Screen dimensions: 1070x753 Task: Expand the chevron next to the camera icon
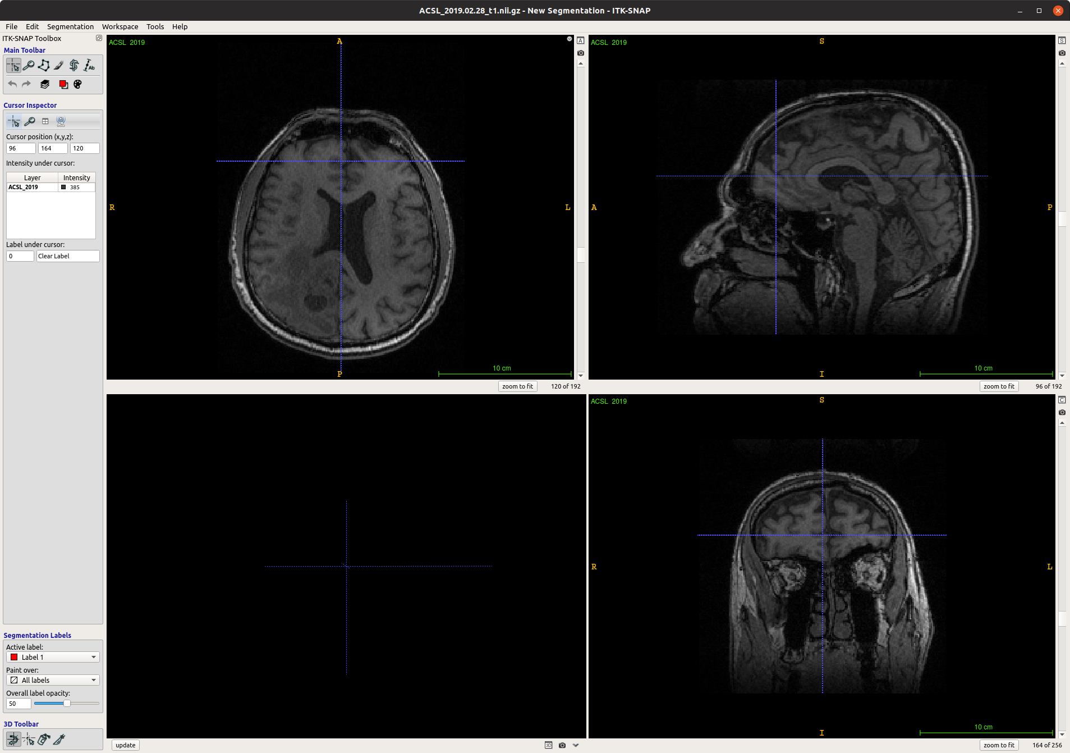coord(576,745)
